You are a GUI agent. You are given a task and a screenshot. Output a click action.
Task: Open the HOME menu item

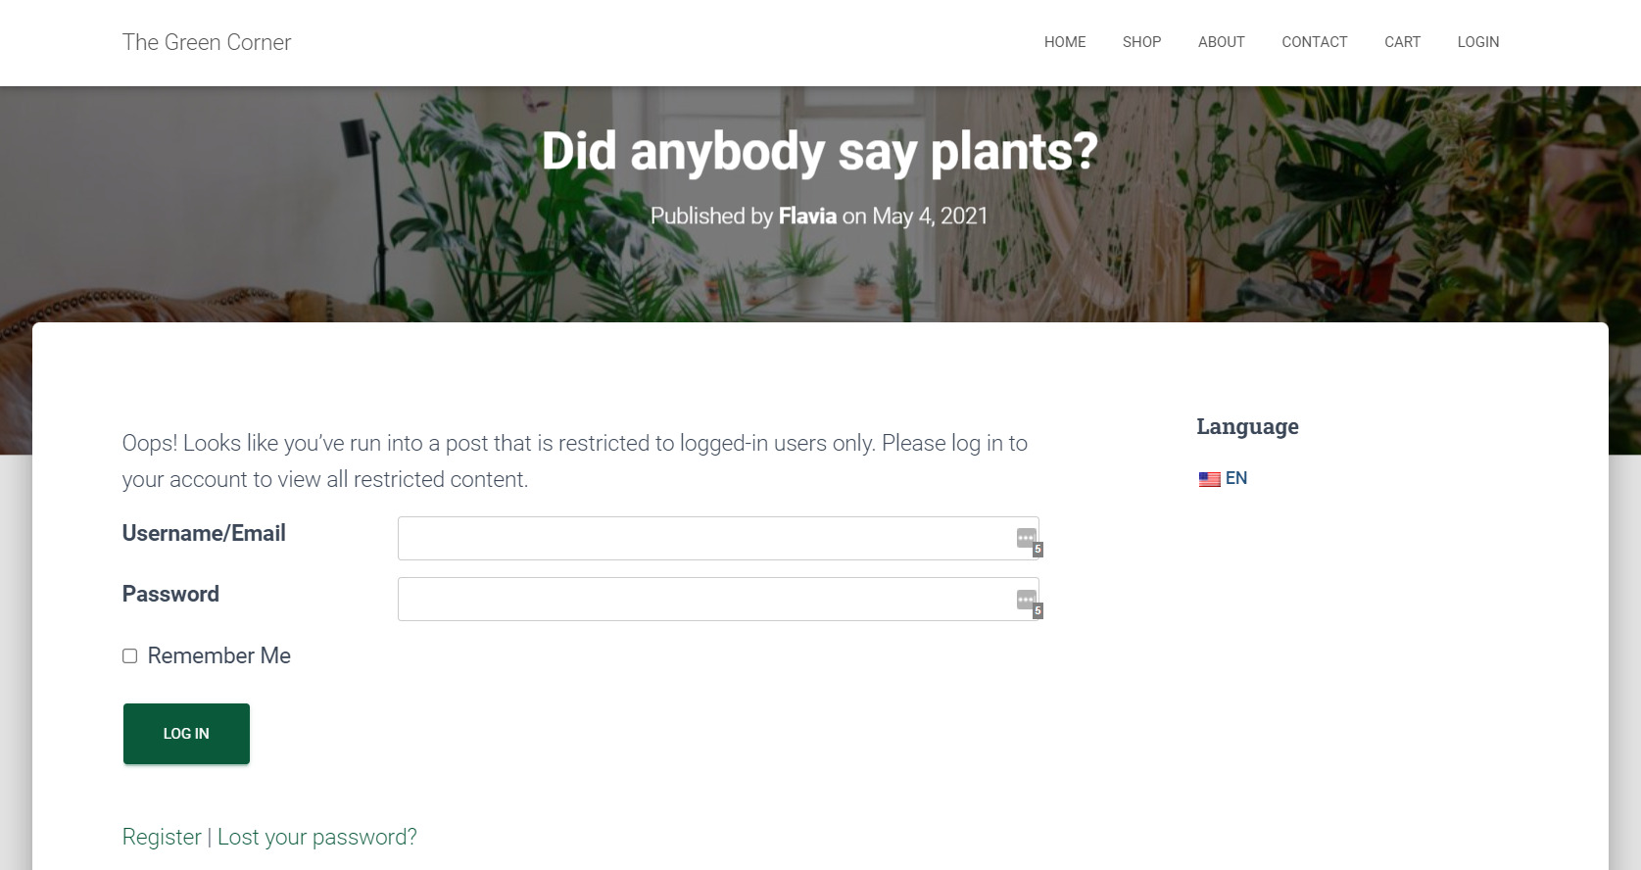(x=1065, y=42)
